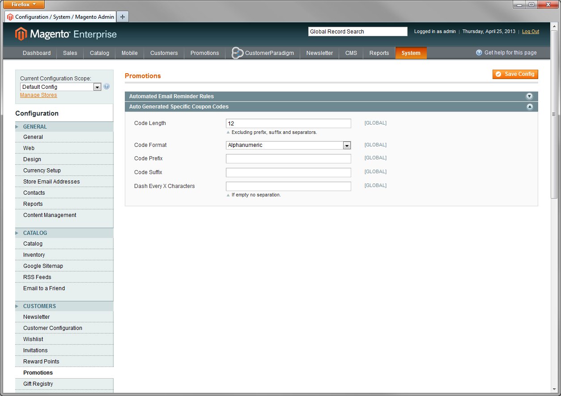The height and width of the screenshot is (396, 561).
Task: Open the Dashboard menu
Action: 37,53
